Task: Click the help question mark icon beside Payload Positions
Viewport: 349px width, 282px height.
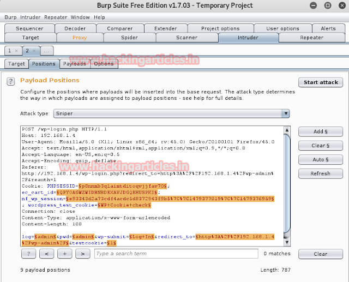Action: point(11,81)
